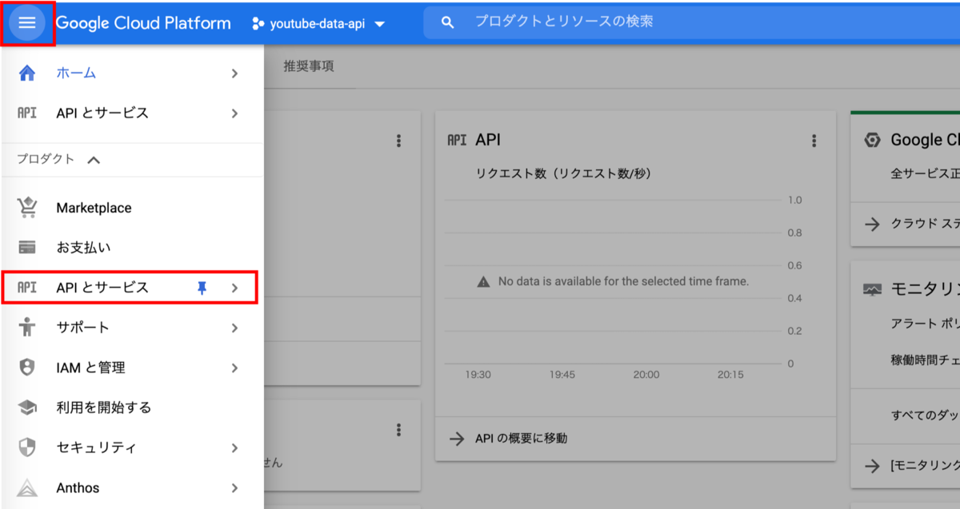
Task: Expand the セキュリティ chevron
Action: tap(234, 448)
